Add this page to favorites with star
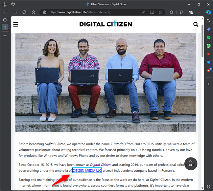 160,12
